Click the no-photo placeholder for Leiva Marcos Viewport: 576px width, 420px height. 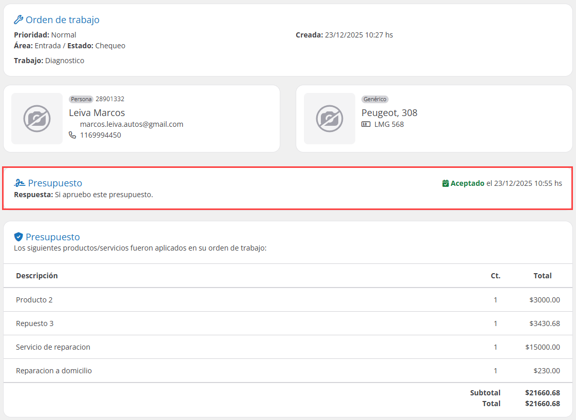click(x=37, y=119)
